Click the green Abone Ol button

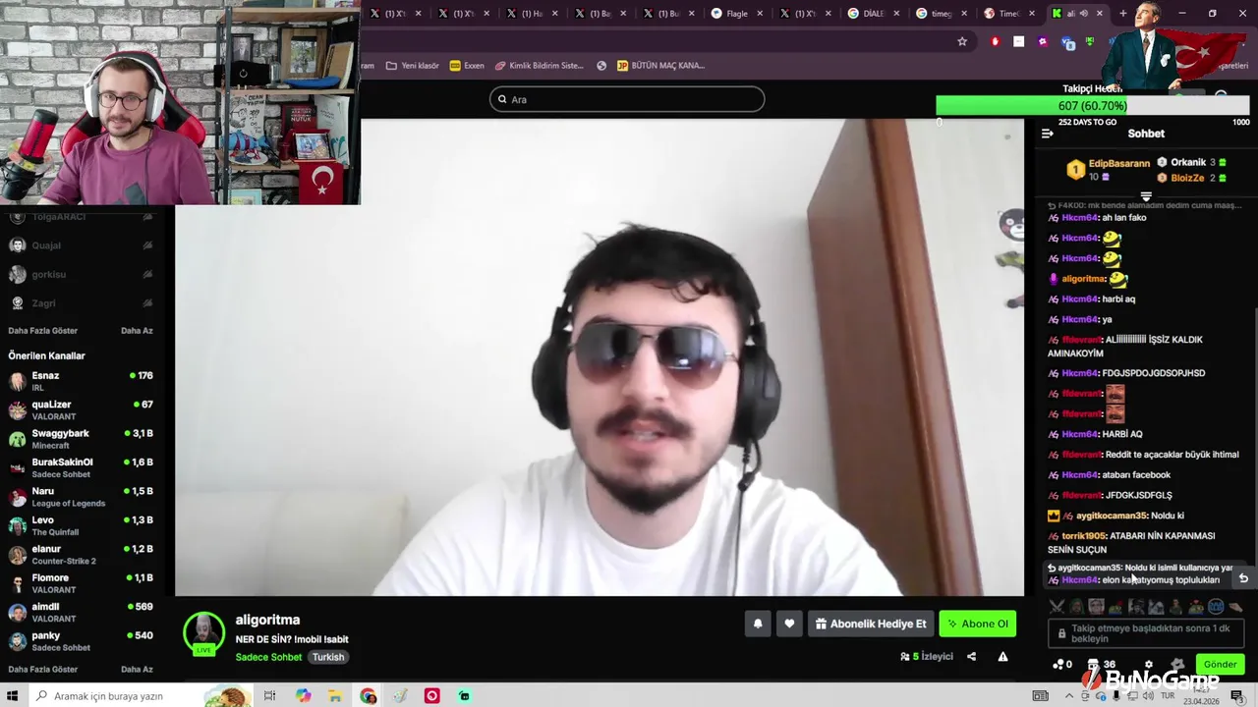pos(977,624)
